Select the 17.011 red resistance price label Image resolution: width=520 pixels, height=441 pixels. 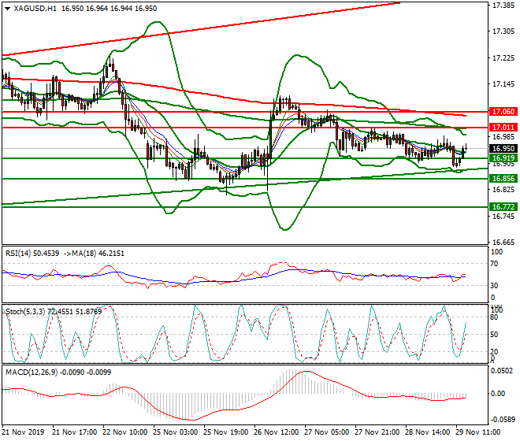pos(503,128)
